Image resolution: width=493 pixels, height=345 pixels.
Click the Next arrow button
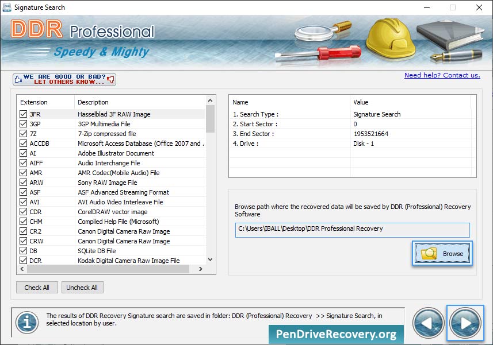point(465,323)
